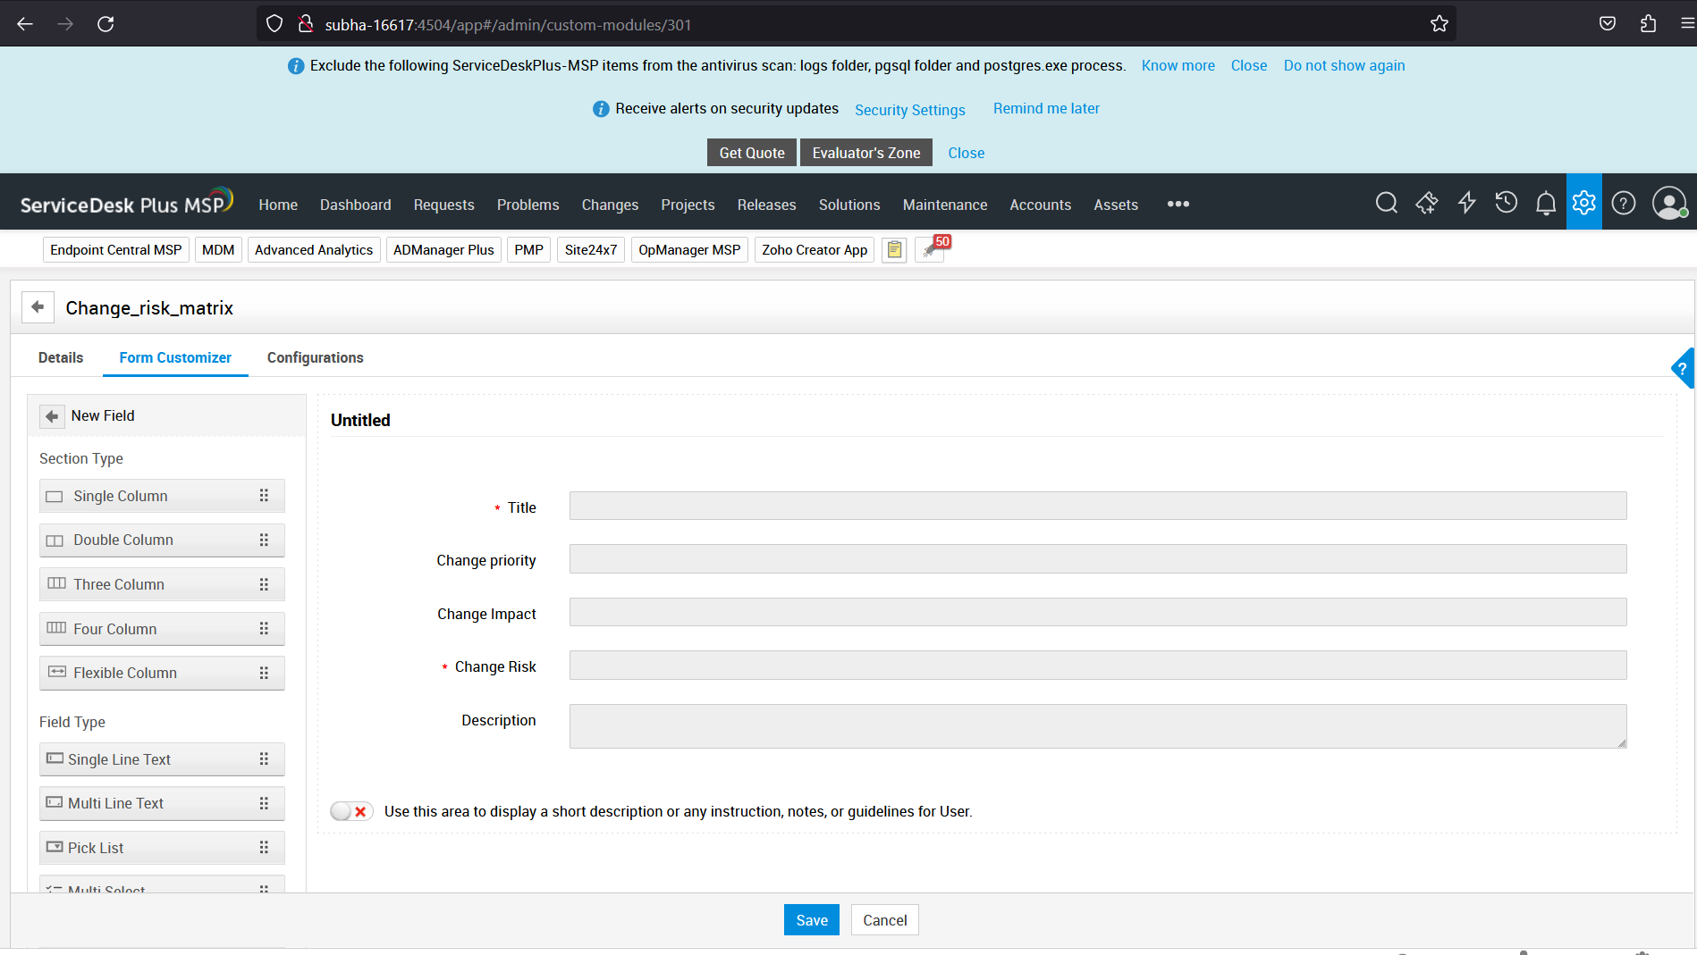Open the Details tab

(x=61, y=357)
